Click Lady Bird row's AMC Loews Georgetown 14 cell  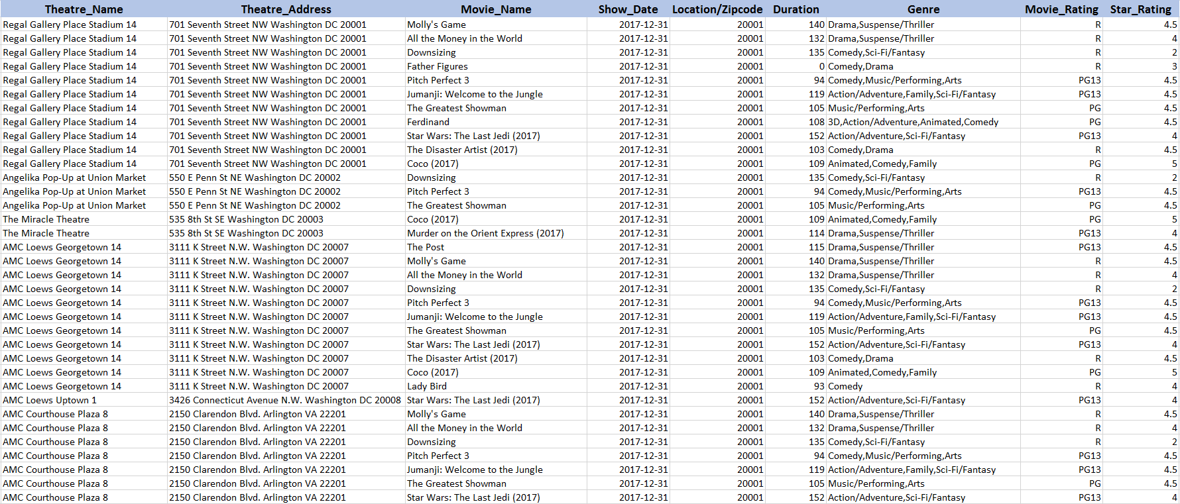84,386
